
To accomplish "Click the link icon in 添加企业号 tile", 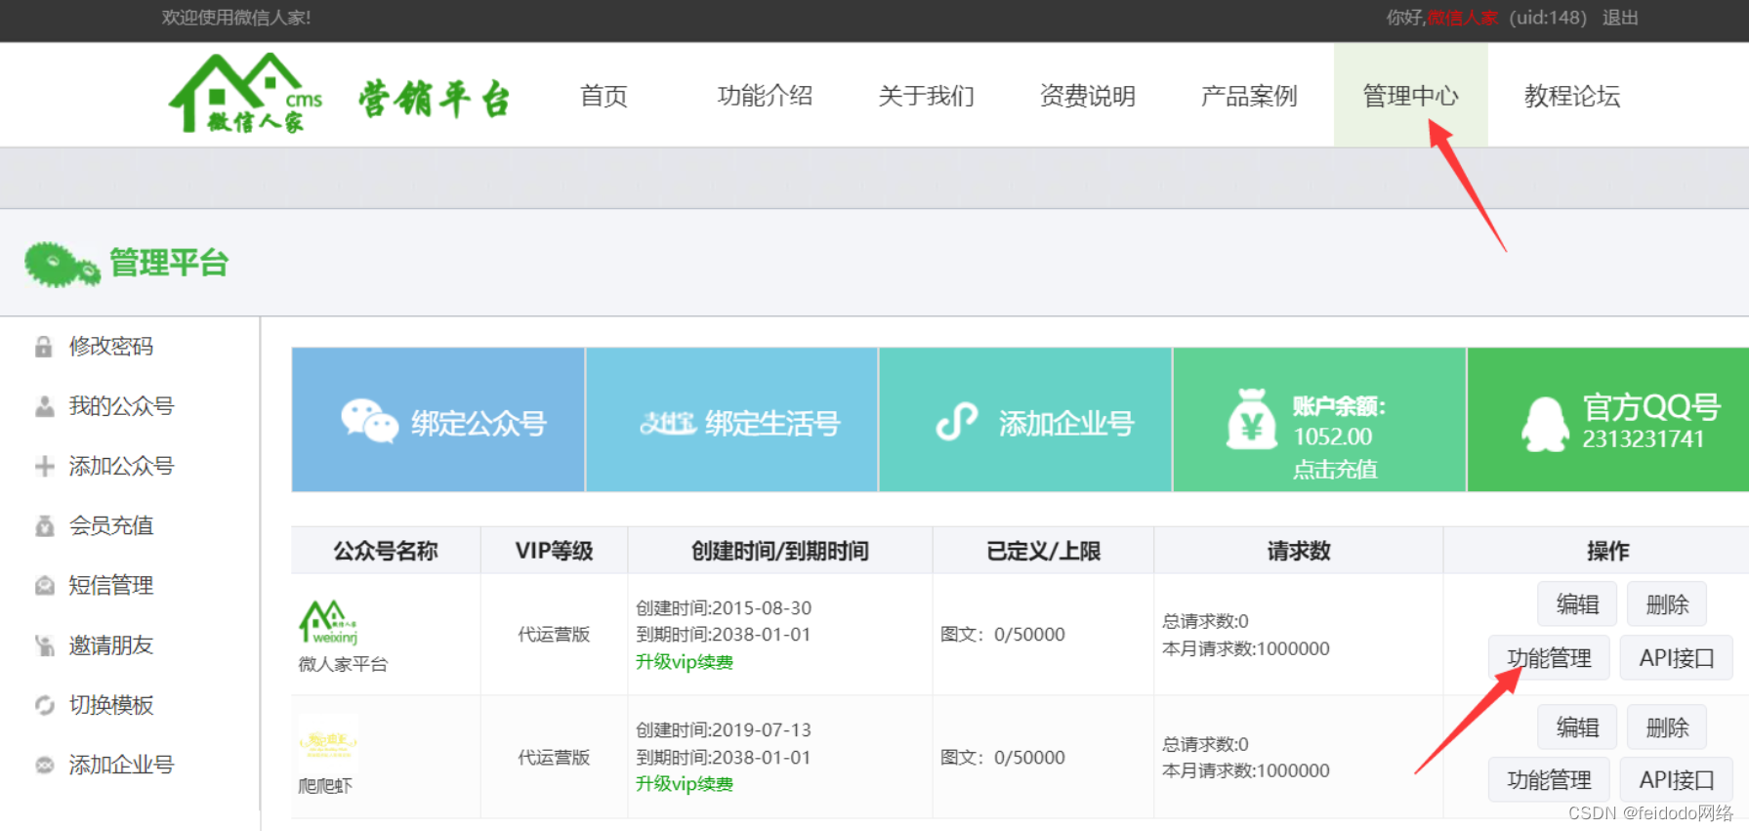I will coord(957,421).
